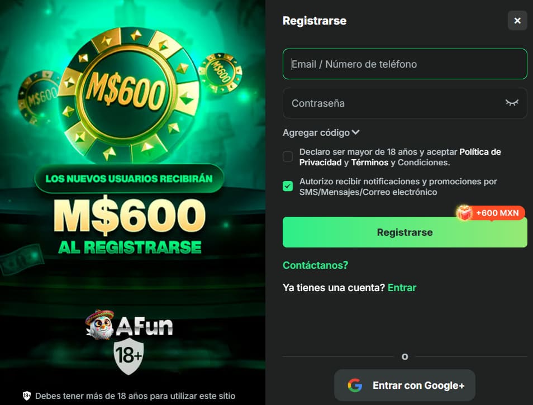Uncheck the SMS notifications authorization checkbox
The height and width of the screenshot is (405, 533).
(x=288, y=186)
